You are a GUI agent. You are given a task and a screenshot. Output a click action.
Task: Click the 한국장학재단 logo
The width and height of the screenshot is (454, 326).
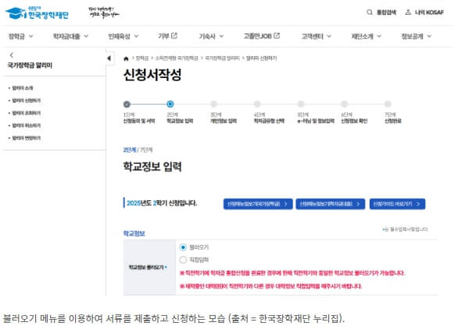coord(37,13)
